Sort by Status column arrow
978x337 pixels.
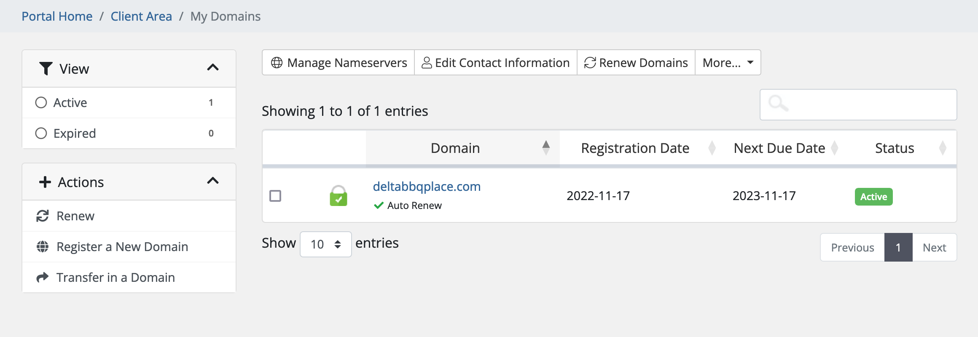(943, 148)
